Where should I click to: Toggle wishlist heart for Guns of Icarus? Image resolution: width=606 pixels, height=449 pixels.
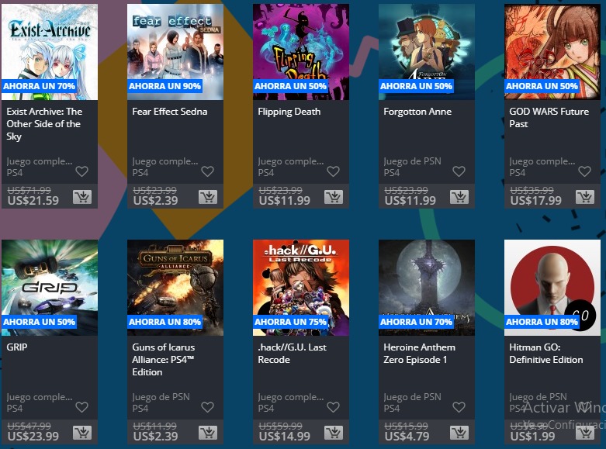pyautogui.click(x=207, y=407)
